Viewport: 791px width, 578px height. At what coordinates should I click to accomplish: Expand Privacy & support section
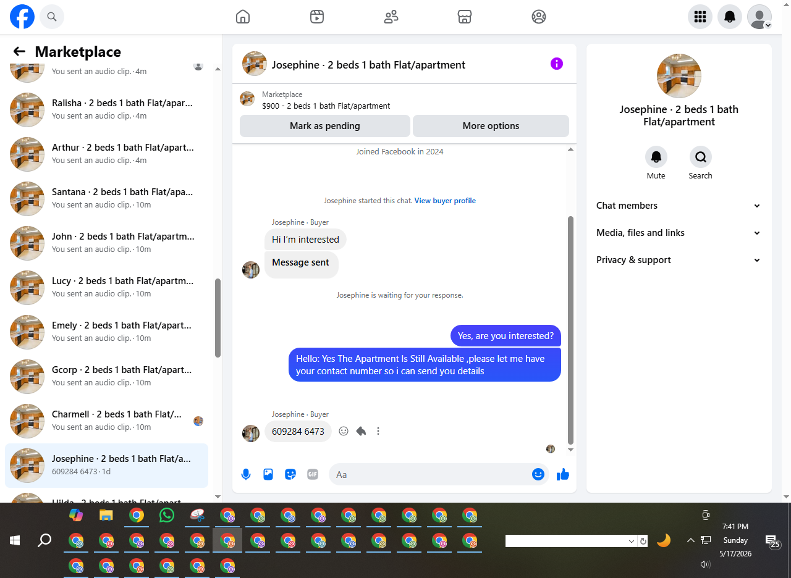pos(679,260)
